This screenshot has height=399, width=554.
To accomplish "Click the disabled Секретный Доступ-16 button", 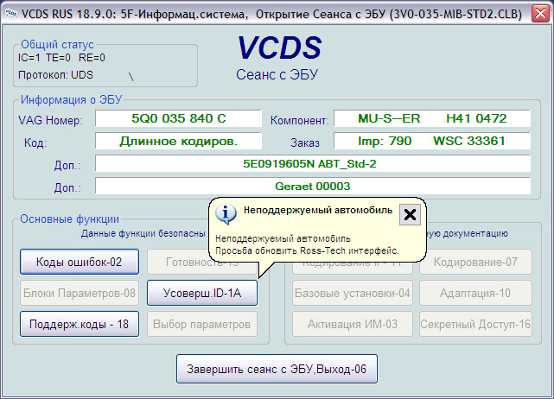I will (x=475, y=324).
